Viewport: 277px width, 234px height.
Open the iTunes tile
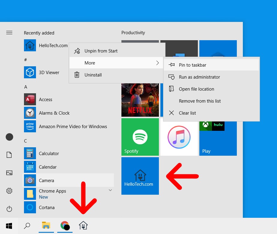click(x=179, y=137)
